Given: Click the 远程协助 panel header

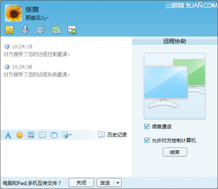Looking at the screenshot, I should (175, 41).
